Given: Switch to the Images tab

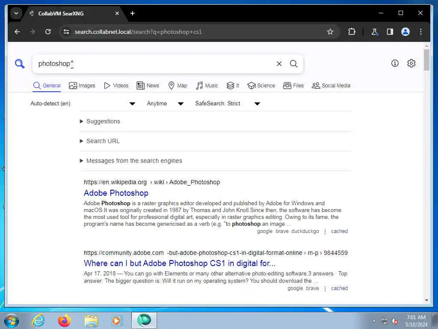Looking at the screenshot, I should tap(82, 86).
